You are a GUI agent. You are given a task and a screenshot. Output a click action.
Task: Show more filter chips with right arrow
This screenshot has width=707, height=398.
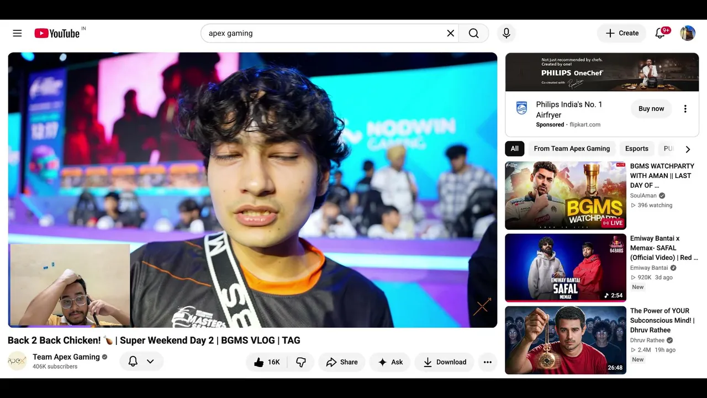coord(688,149)
